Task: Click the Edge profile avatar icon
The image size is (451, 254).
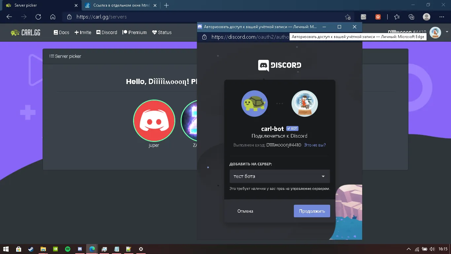Action: [x=427, y=17]
